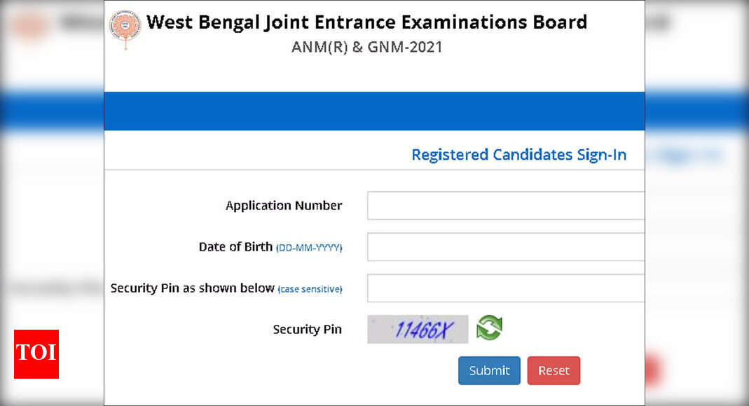The image size is (749, 406).
Task: Click the West Bengal Joint Entrance Examinations Board title
Action: coord(366,22)
